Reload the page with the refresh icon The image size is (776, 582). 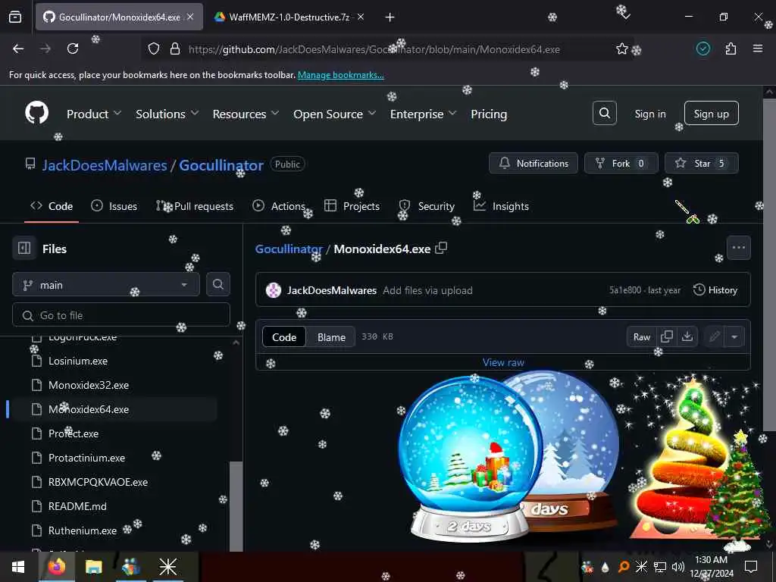[x=73, y=48]
